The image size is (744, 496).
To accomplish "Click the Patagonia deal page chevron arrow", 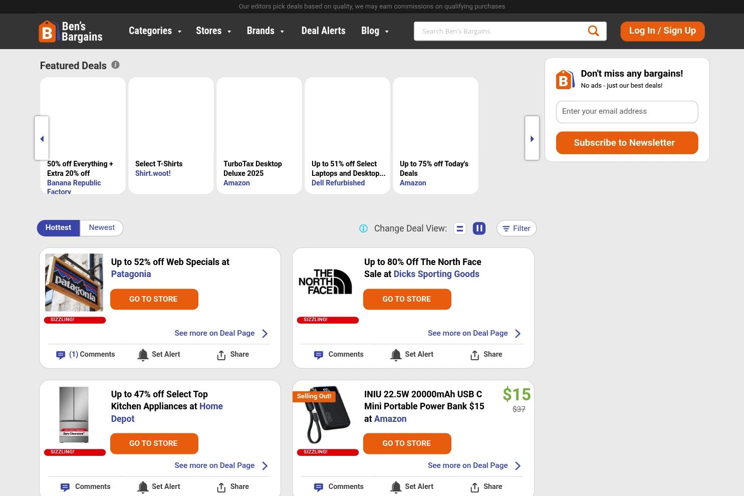I will (x=265, y=334).
